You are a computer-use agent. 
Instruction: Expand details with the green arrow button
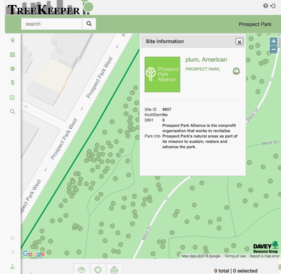236,71
